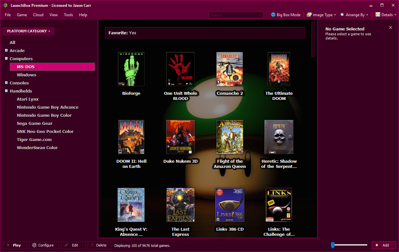Expand the Consoles category
Image resolution: width=399 pixels, height=252 pixels.
[x=6, y=83]
